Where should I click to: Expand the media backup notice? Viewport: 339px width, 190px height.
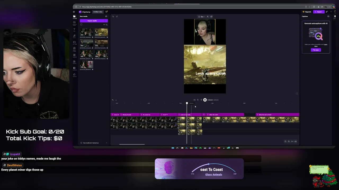coord(106,143)
